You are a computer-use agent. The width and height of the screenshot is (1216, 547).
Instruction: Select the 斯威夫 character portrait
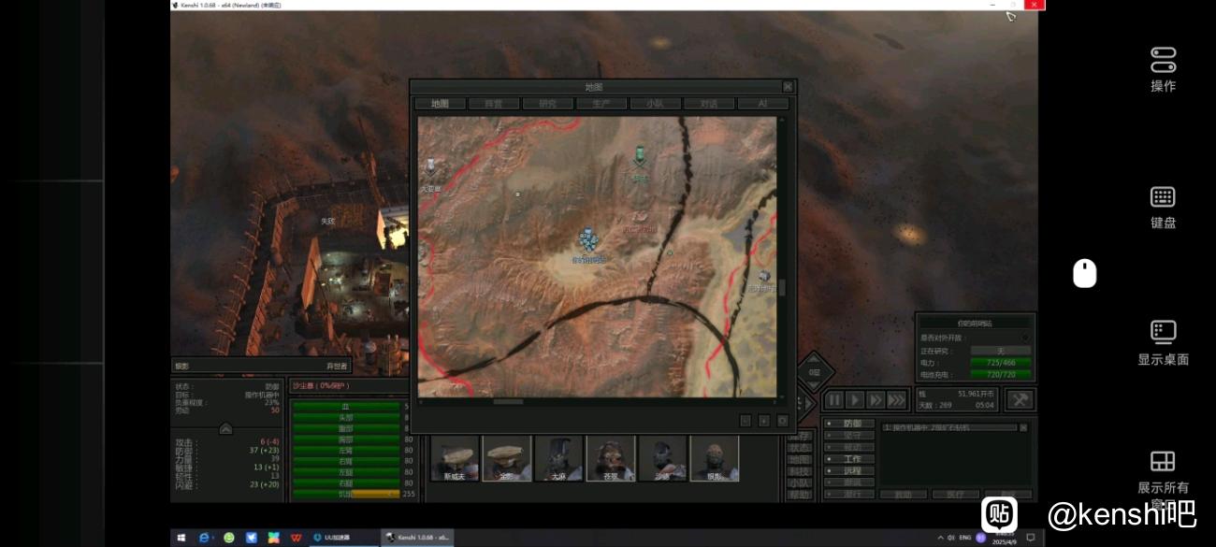tap(456, 458)
